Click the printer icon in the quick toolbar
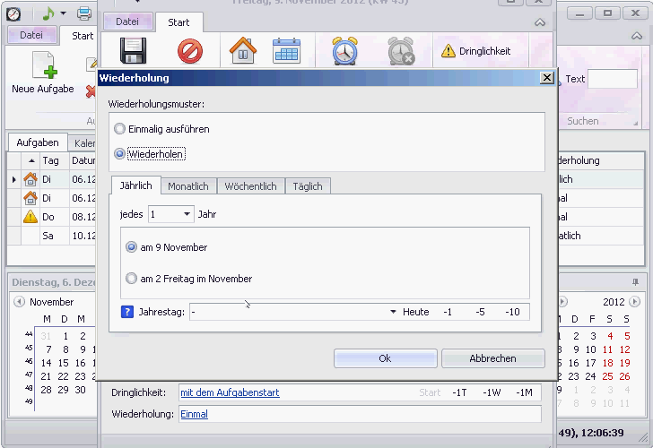The width and height of the screenshot is (653, 448). click(84, 13)
